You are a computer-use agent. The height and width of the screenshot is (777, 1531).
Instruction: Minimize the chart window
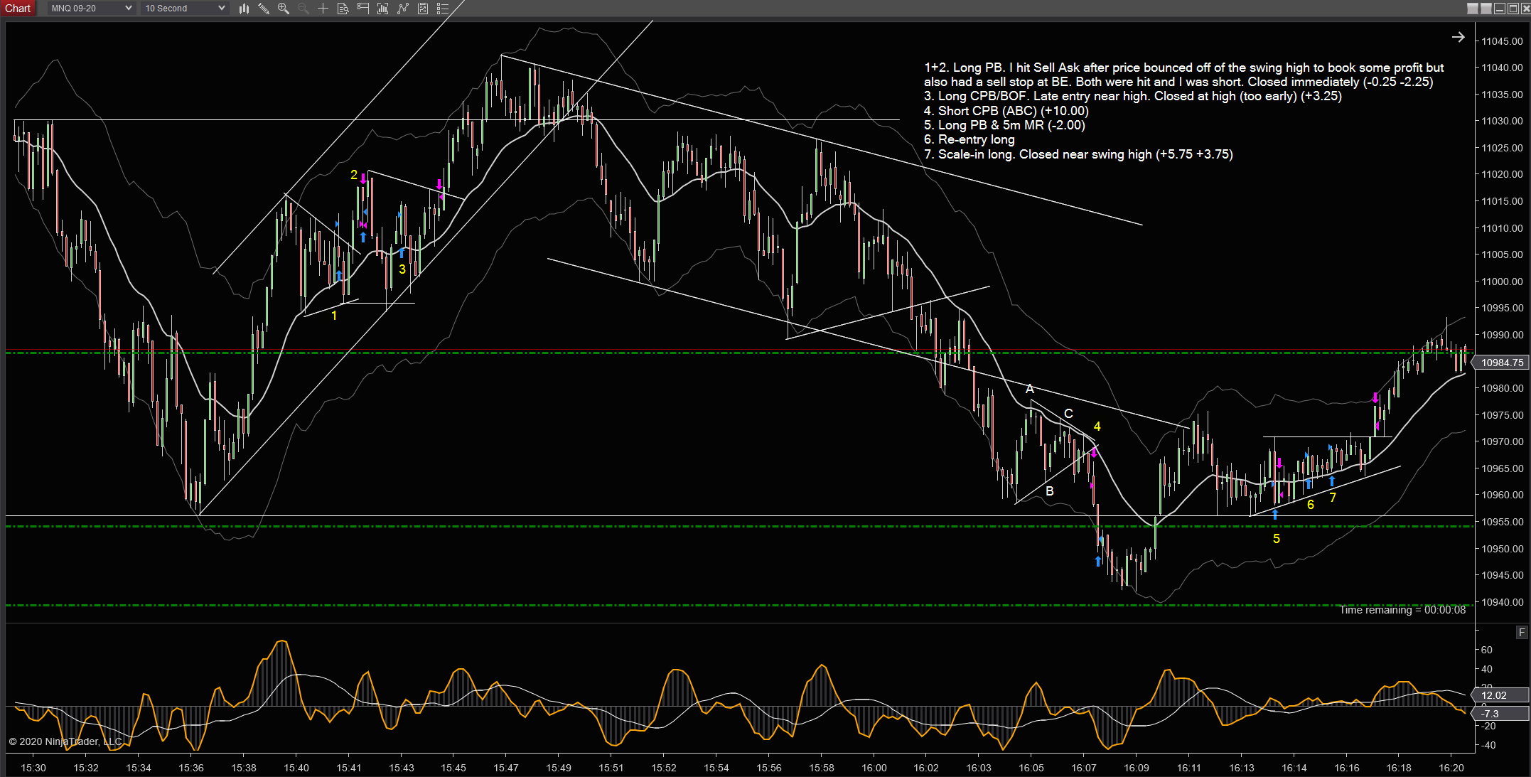pyautogui.click(x=1500, y=9)
